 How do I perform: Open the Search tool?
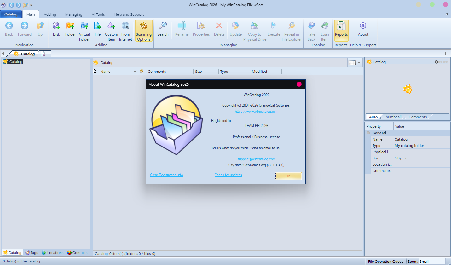pos(163,29)
